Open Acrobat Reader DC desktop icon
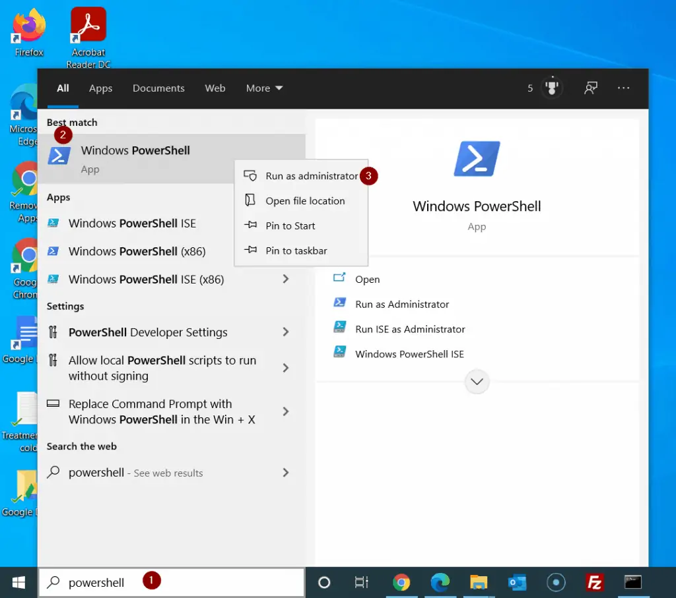The width and height of the screenshot is (676, 598). click(x=88, y=37)
